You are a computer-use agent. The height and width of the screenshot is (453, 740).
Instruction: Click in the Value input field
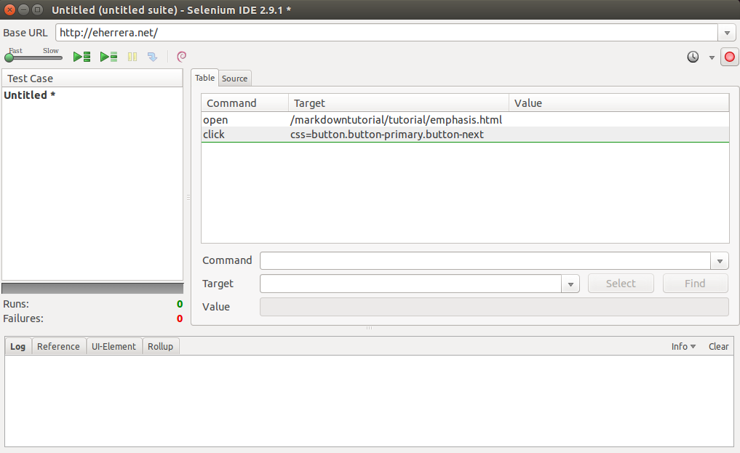494,307
